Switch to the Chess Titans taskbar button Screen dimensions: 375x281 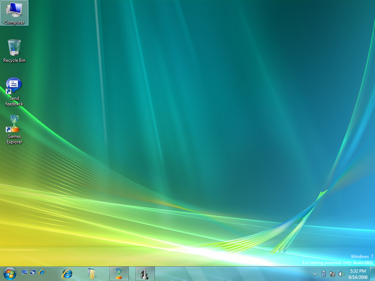click(x=144, y=274)
